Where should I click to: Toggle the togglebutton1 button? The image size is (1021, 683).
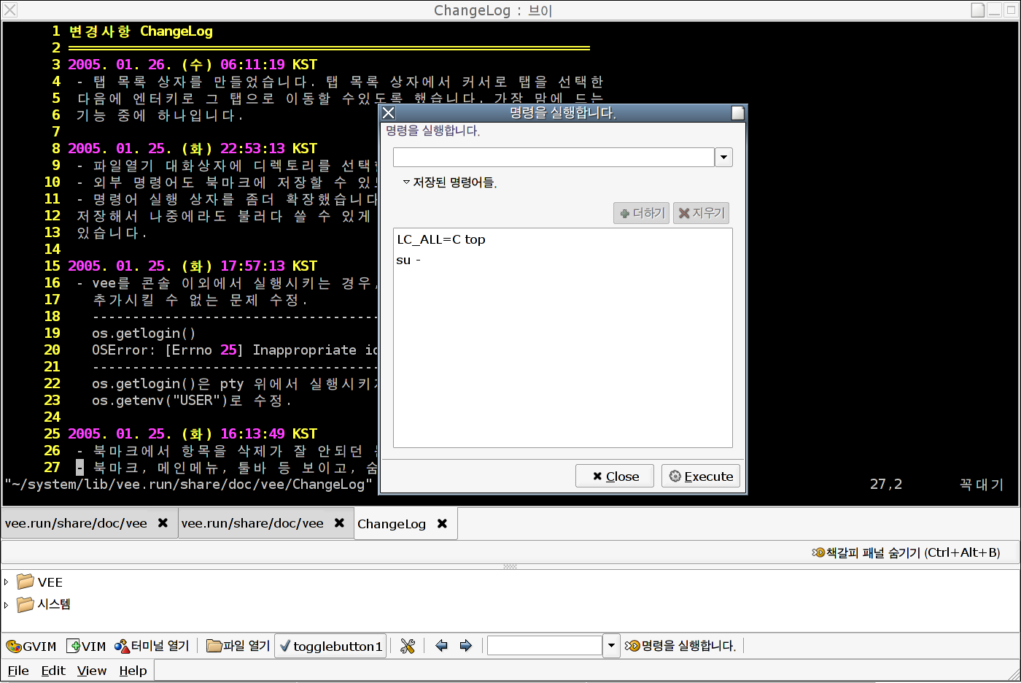(330, 647)
